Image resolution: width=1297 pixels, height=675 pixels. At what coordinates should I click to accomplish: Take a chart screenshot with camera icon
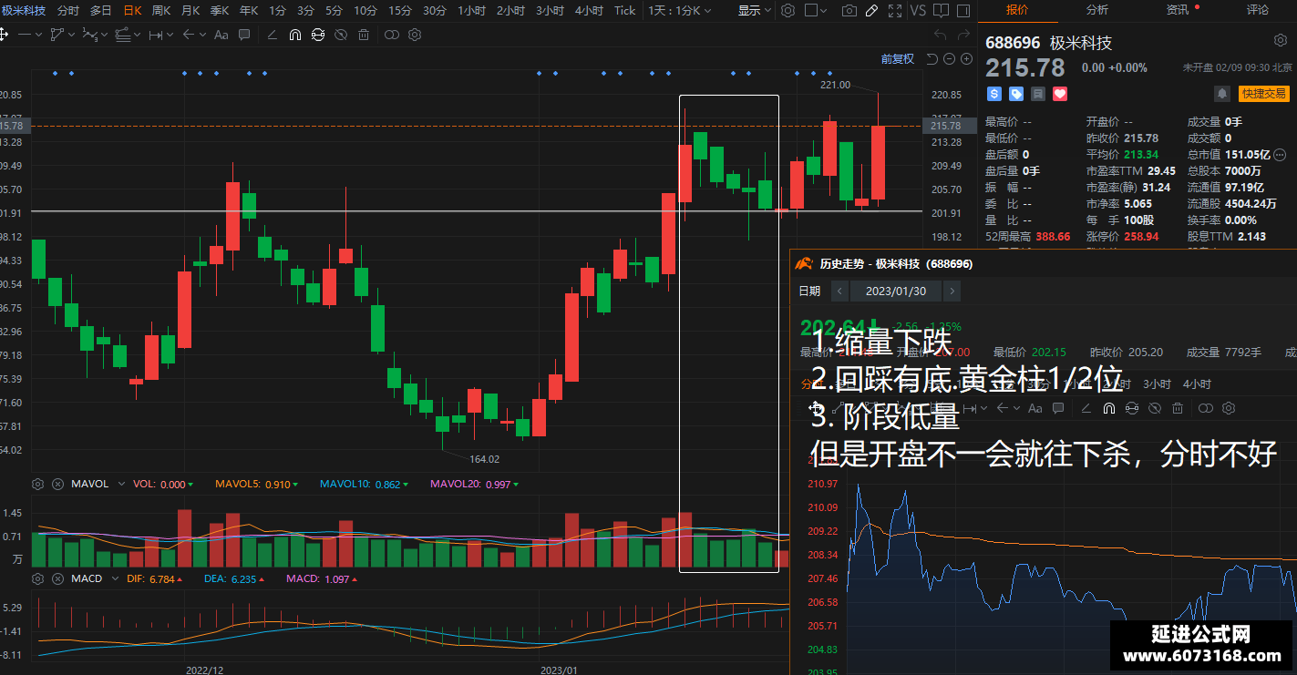pos(849,10)
